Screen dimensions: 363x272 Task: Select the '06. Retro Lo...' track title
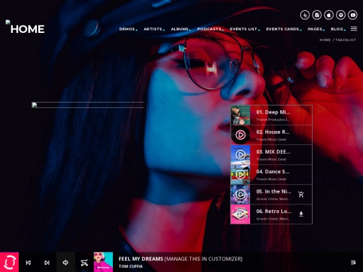(274, 212)
